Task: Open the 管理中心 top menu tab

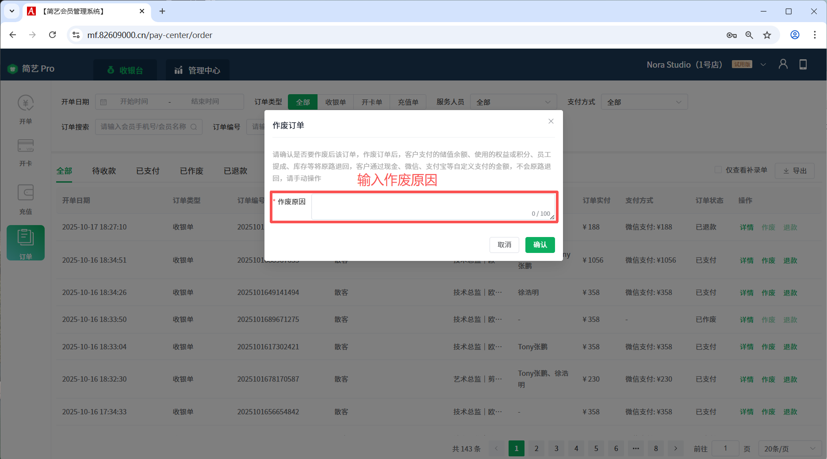Action: [x=197, y=70]
